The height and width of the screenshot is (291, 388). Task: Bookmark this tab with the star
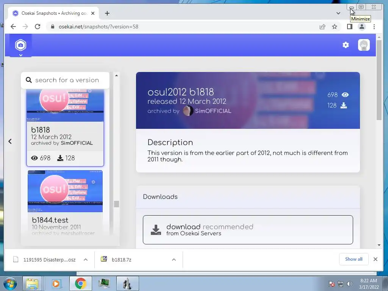pos(335,27)
